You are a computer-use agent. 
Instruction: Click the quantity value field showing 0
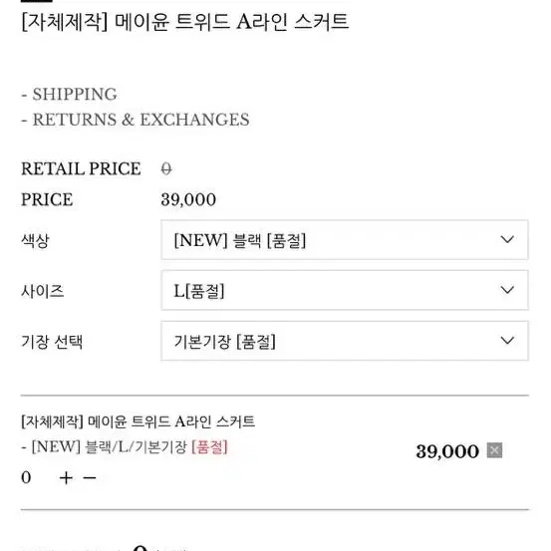coord(26,478)
